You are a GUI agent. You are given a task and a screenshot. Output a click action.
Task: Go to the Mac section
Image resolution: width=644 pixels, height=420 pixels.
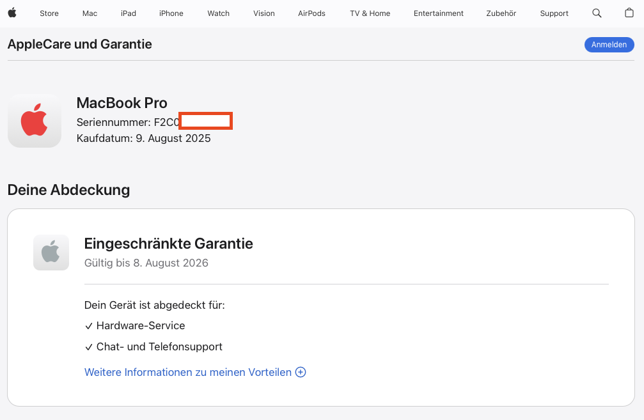click(90, 13)
